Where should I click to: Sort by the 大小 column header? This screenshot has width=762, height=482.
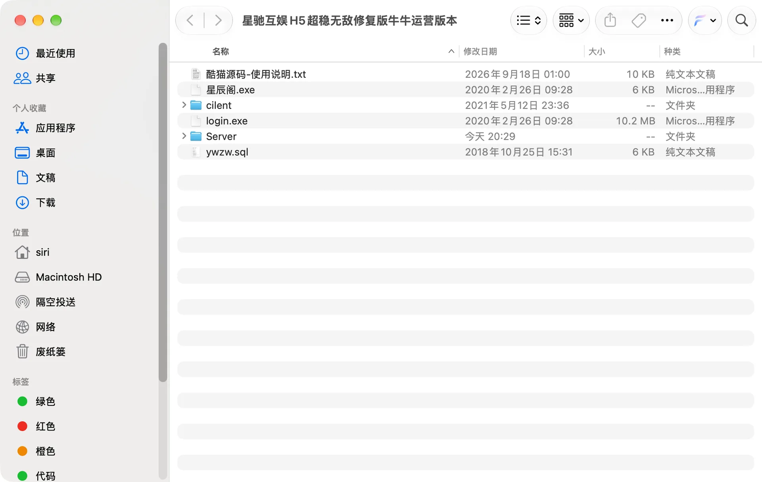597,52
